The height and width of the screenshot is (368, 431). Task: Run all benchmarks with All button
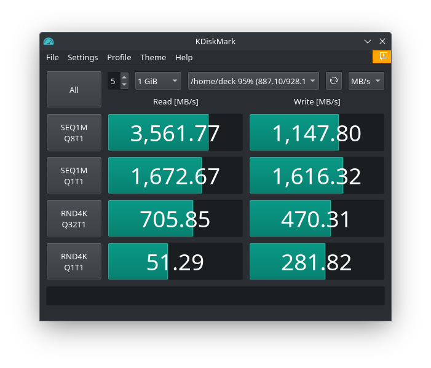[x=74, y=90]
